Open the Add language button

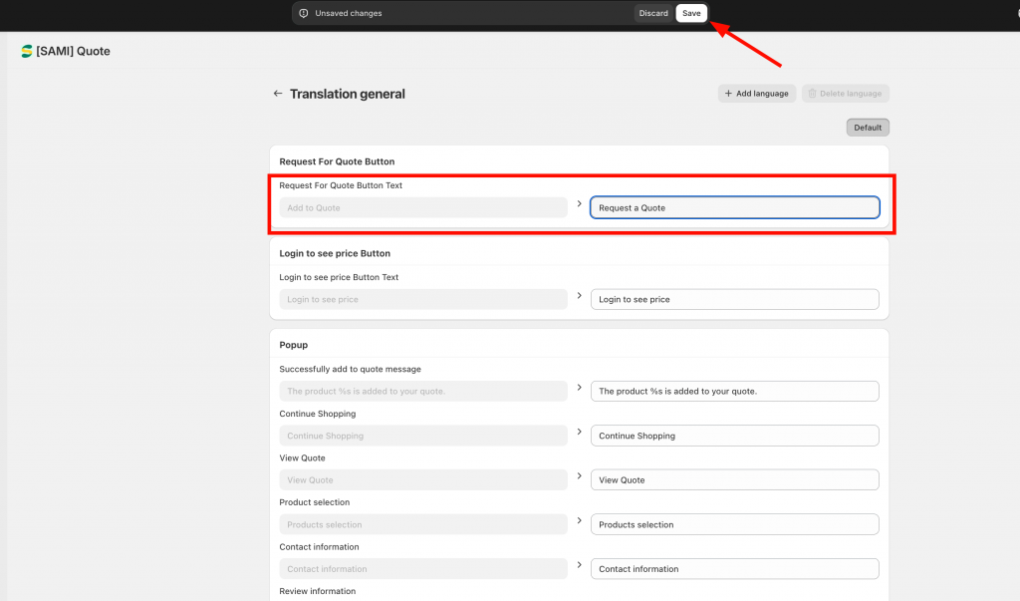point(757,94)
